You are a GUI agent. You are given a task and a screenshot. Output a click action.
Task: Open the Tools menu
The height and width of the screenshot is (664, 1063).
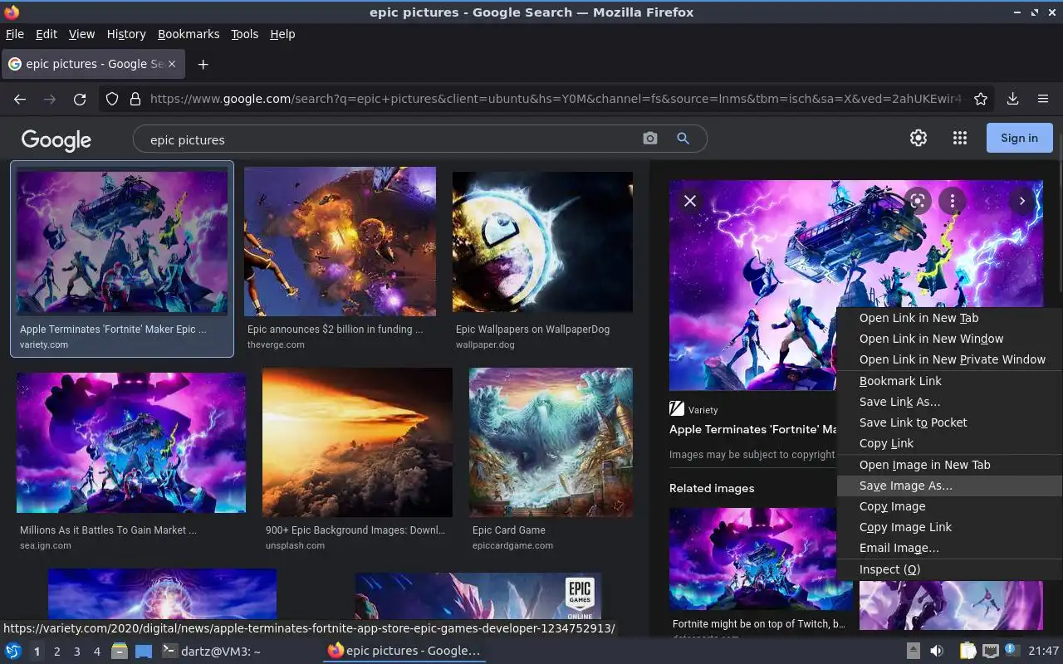click(245, 34)
